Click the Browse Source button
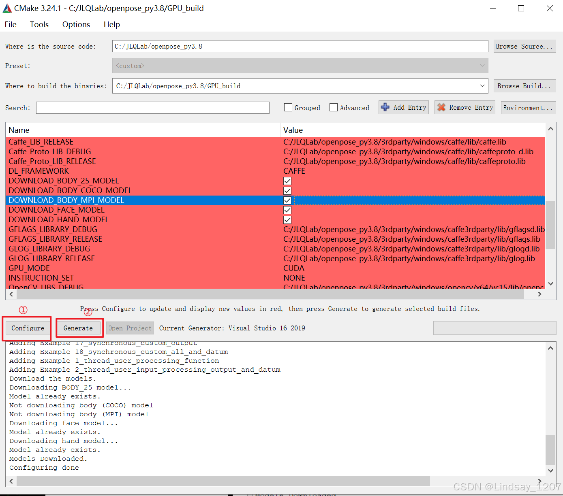The height and width of the screenshot is (496, 563). pos(524,46)
